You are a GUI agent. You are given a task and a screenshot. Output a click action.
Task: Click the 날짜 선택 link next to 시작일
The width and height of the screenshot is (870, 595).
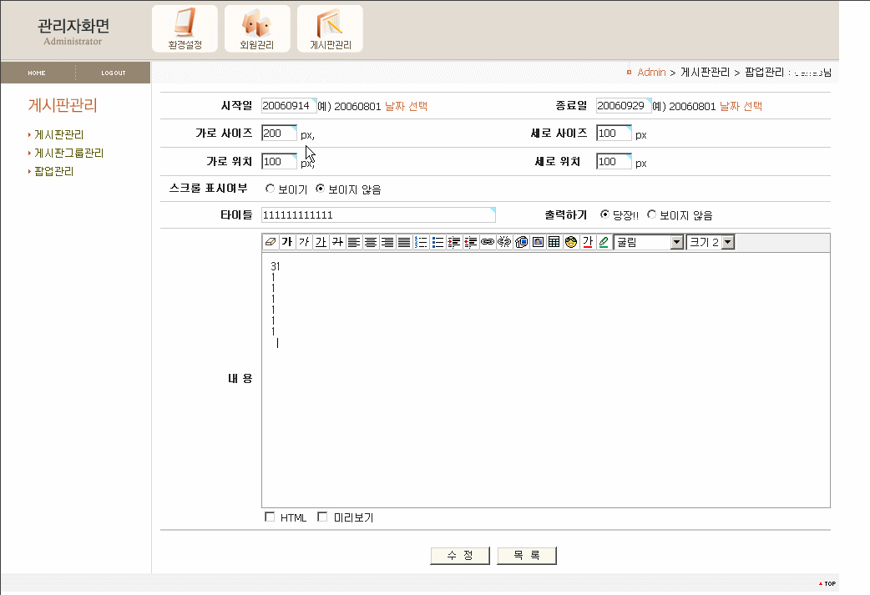[x=406, y=107]
